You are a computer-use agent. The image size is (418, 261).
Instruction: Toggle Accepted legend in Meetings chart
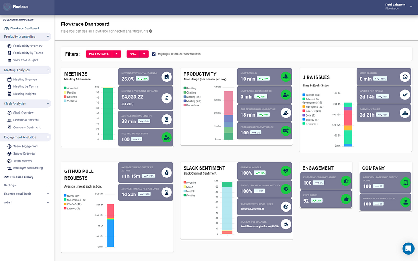(71, 89)
